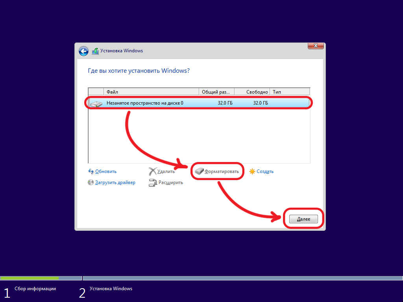The image size is (403, 302).
Task: Sort by the Общий размер column header
Action: tap(216, 92)
